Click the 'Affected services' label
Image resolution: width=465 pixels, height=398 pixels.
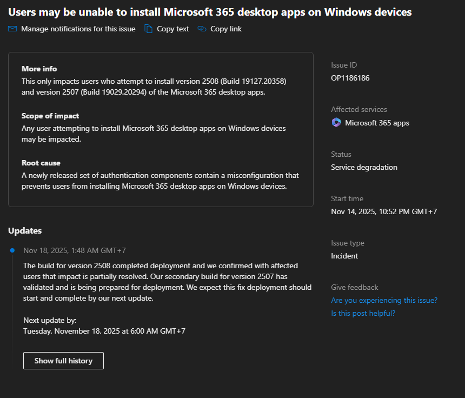coord(359,109)
